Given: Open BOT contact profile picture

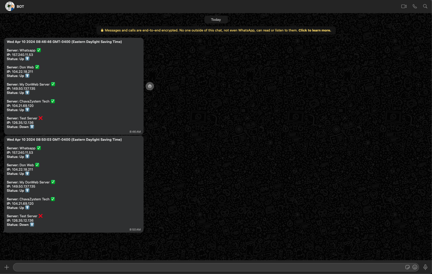Looking at the screenshot, I should 10,6.
